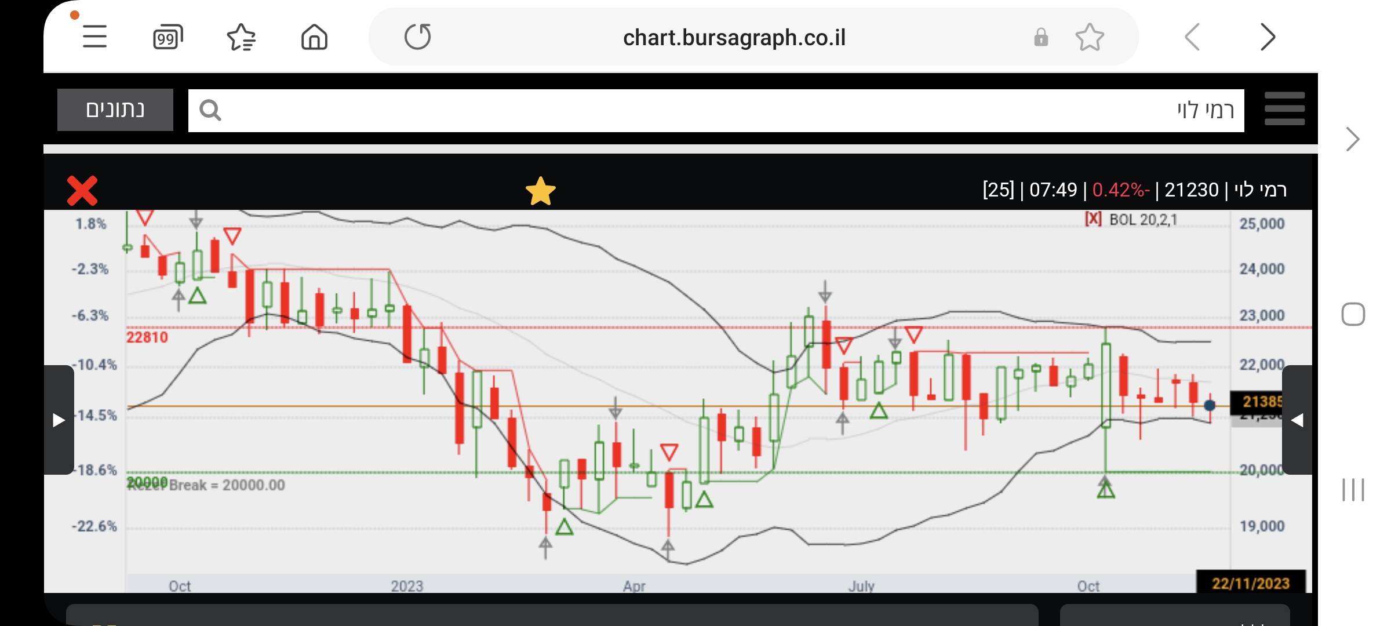Expand the left side chart panel arrow
This screenshot has height=626, width=1391.
click(59, 420)
